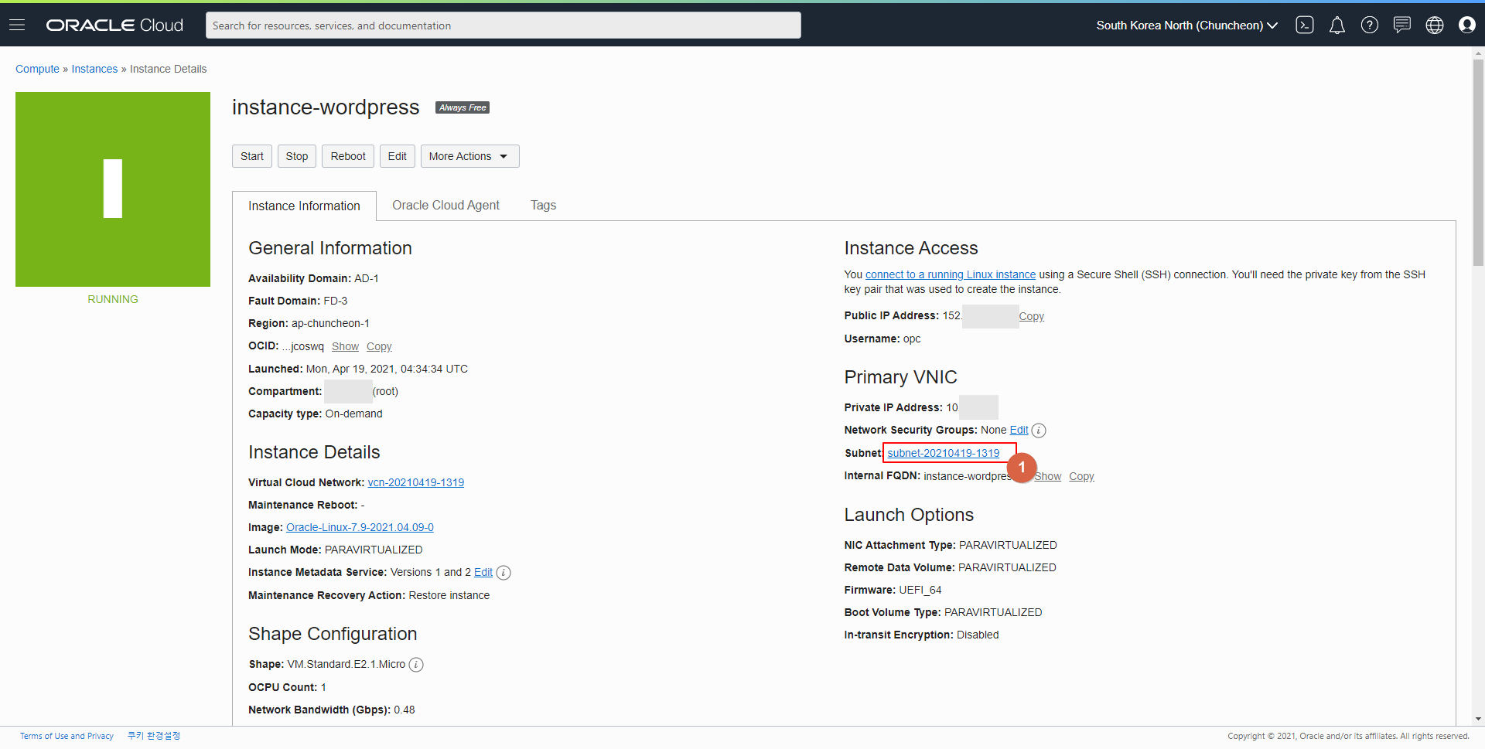Screen dimensions: 1485x749
Task: Open the user profile icon
Action: (x=1467, y=25)
